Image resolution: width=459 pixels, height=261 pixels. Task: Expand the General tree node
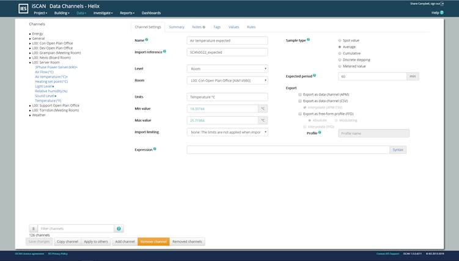(x=30, y=39)
